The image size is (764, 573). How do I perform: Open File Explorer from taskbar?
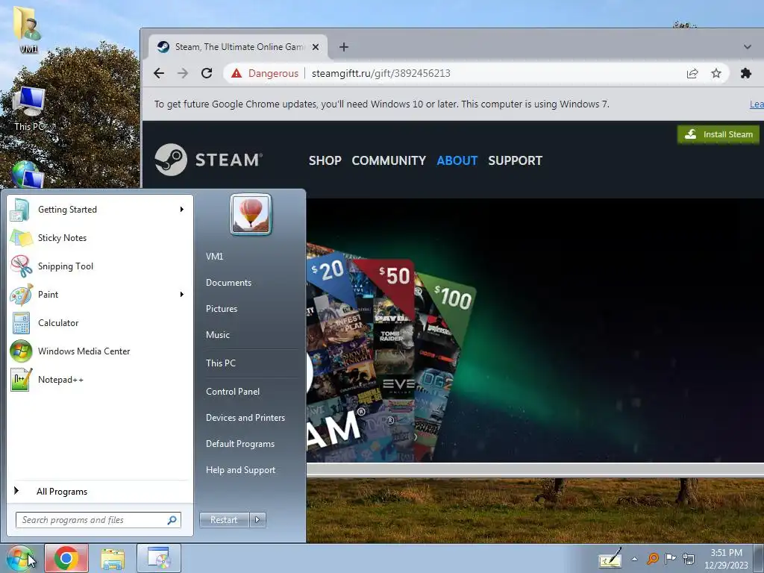[113, 558]
